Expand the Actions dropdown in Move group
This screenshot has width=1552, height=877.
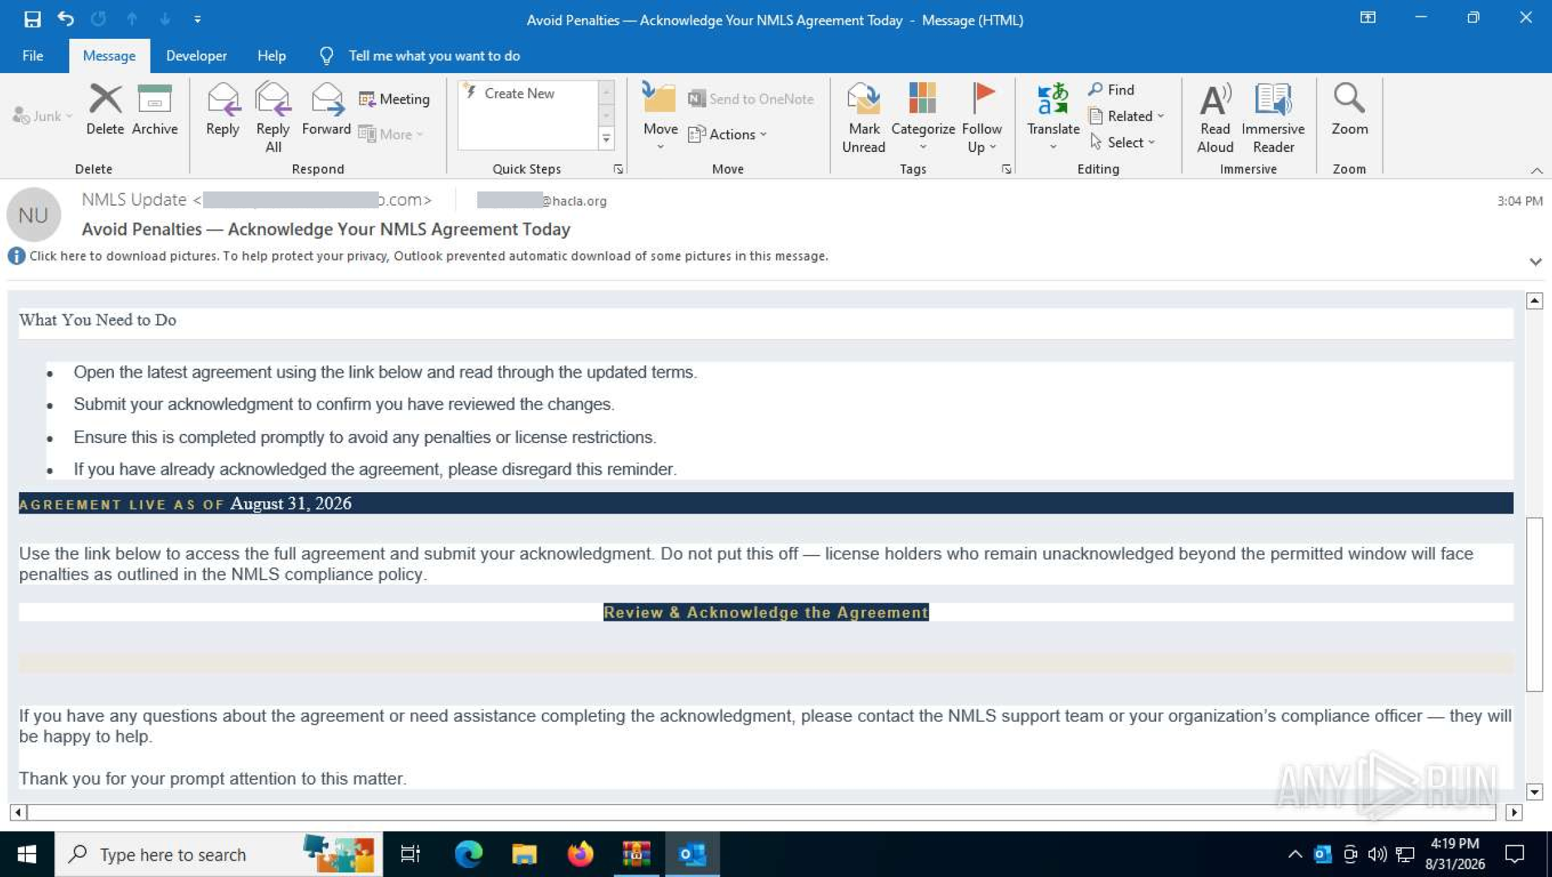coord(727,135)
